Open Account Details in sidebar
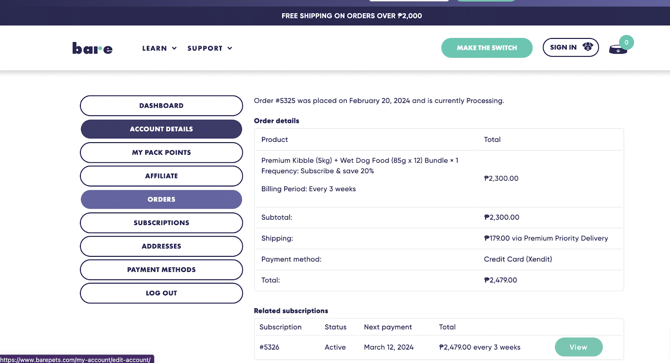The width and height of the screenshot is (670, 363). (161, 129)
